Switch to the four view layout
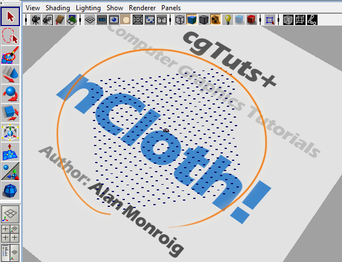 point(10,234)
